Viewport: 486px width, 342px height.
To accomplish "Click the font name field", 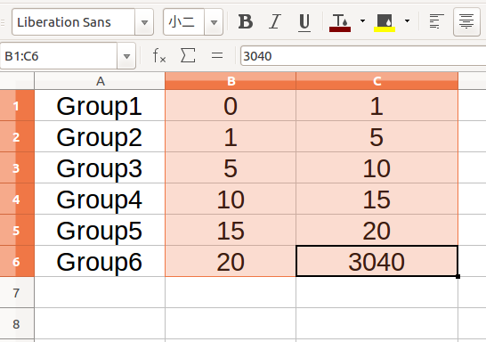I will 74,22.
